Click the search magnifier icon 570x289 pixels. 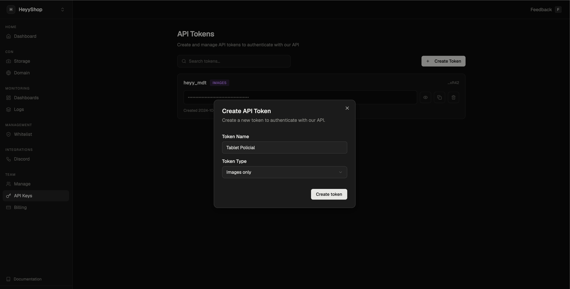point(184,61)
